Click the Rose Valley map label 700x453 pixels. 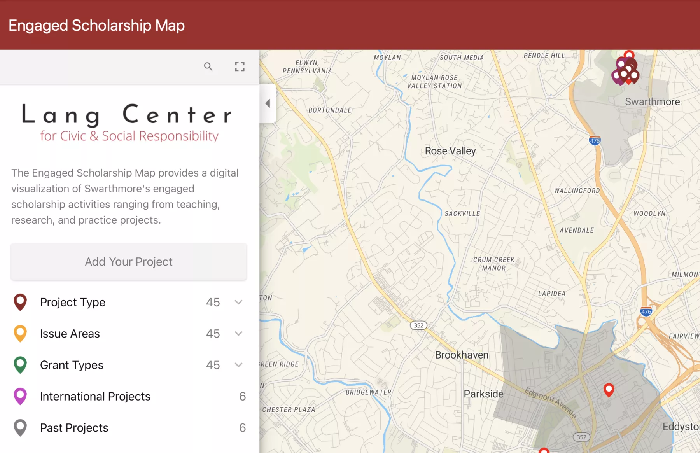click(x=450, y=151)
